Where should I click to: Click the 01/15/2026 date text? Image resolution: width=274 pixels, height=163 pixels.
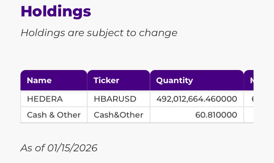[x=72, y=148]
